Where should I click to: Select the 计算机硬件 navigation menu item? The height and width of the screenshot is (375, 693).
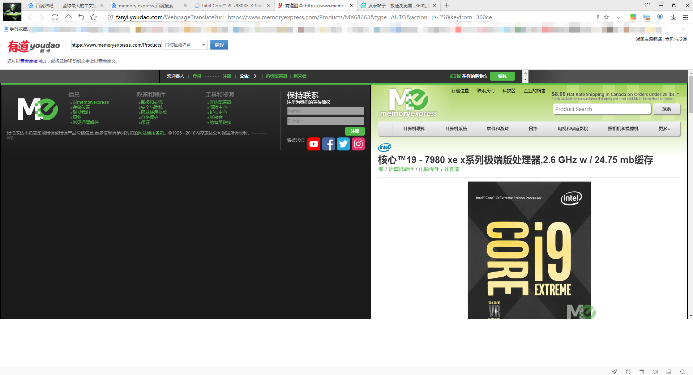point(414,129)
